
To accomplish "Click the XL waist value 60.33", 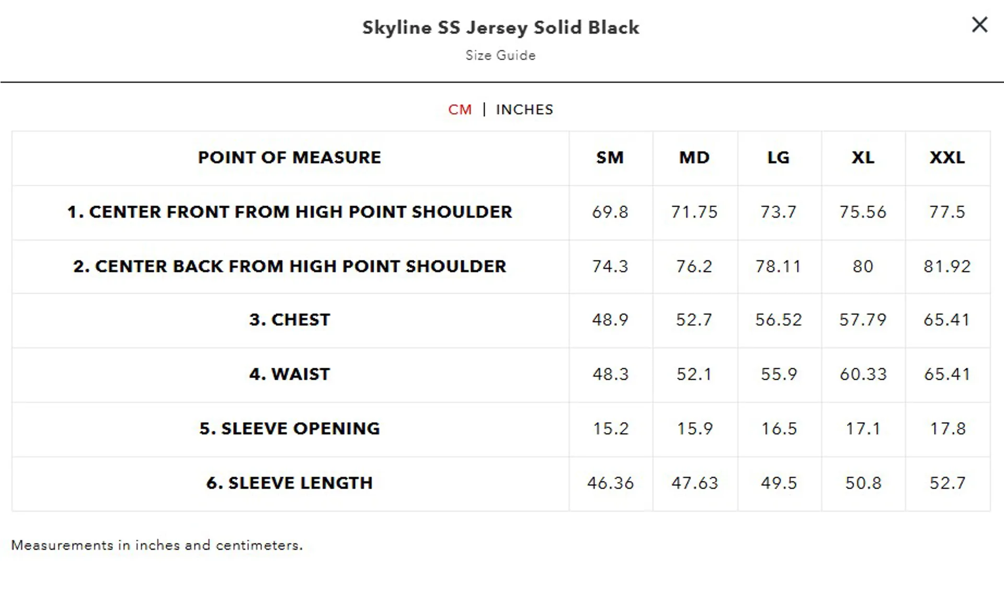I will coord(863,374).
